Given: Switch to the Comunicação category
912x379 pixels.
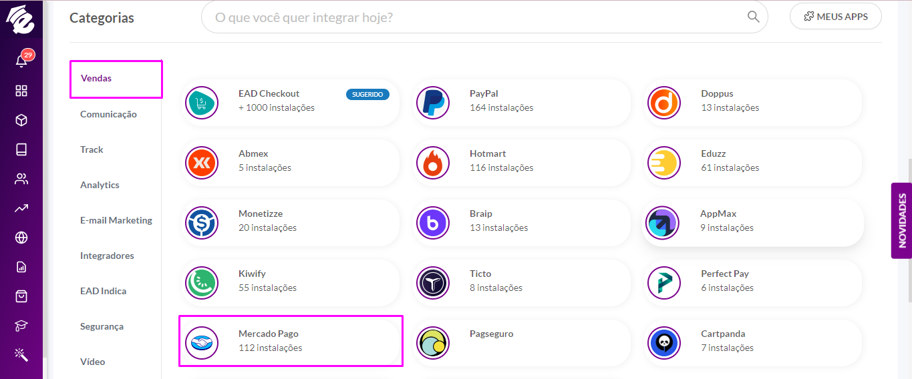Looking at the screenshot, I should click(108, 114).
